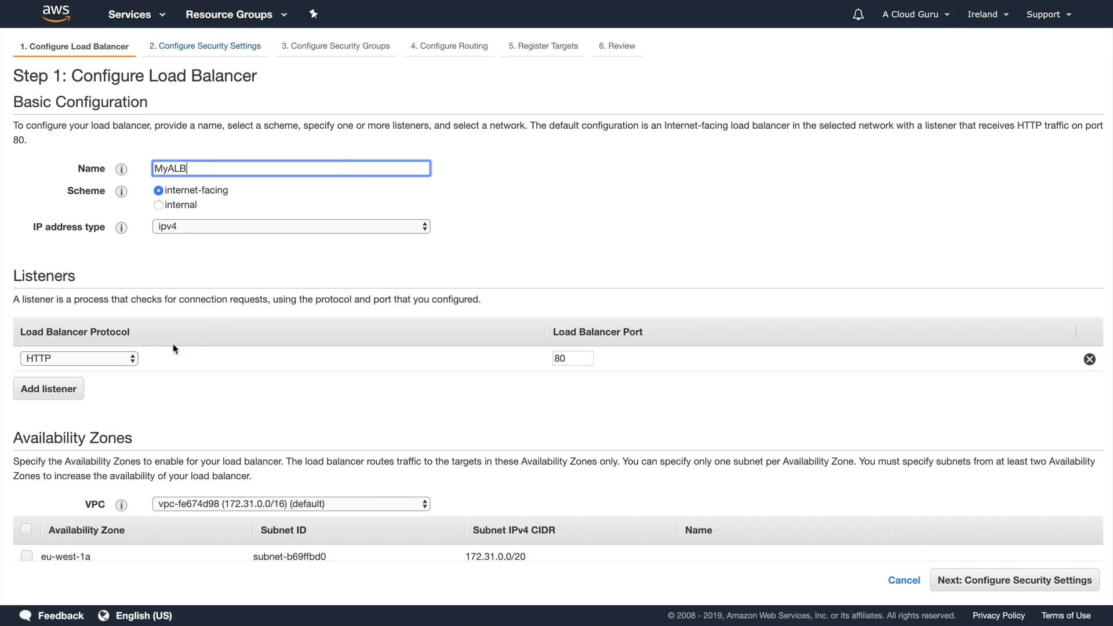Click the AWS logo home icon
The width and height of the screenshot is (1113, 626).
pos(56,13)
